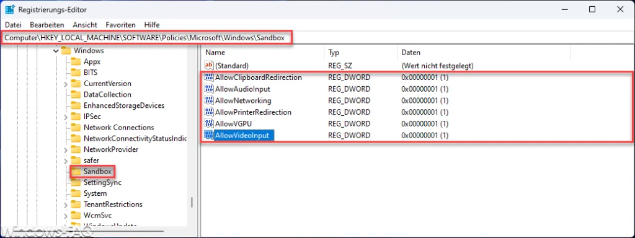This screenshot has height=238, width=635.
Task: Select the Sandbox key label
Action: click(97, 172)
